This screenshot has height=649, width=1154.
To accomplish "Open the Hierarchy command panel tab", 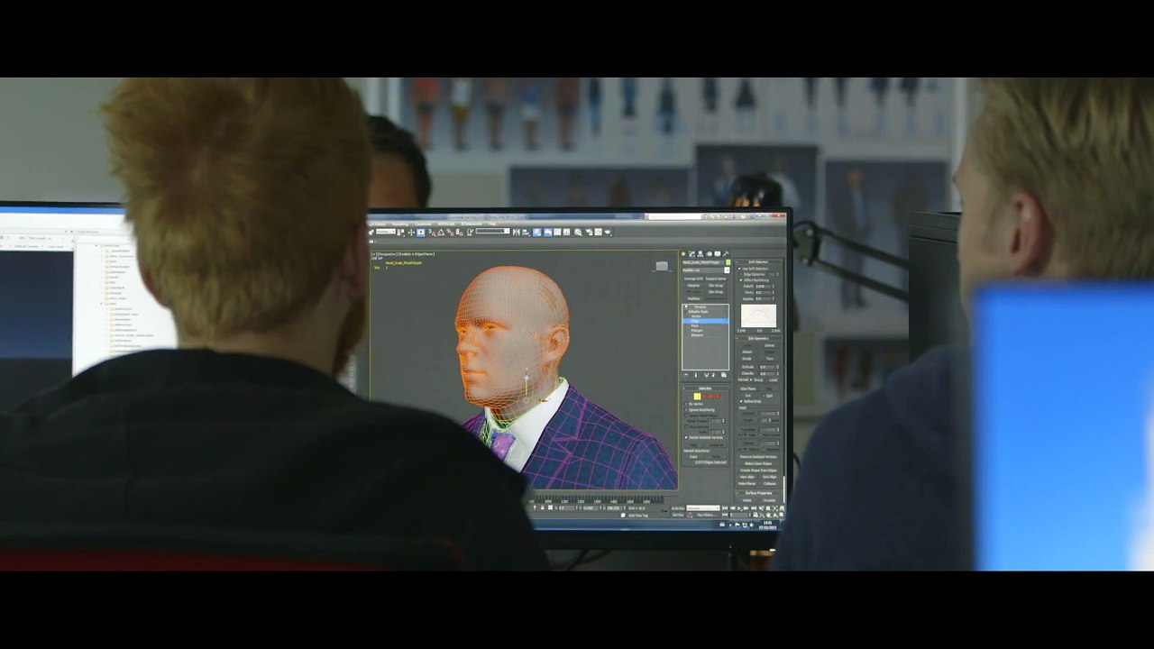I will (x=700, y=254).
